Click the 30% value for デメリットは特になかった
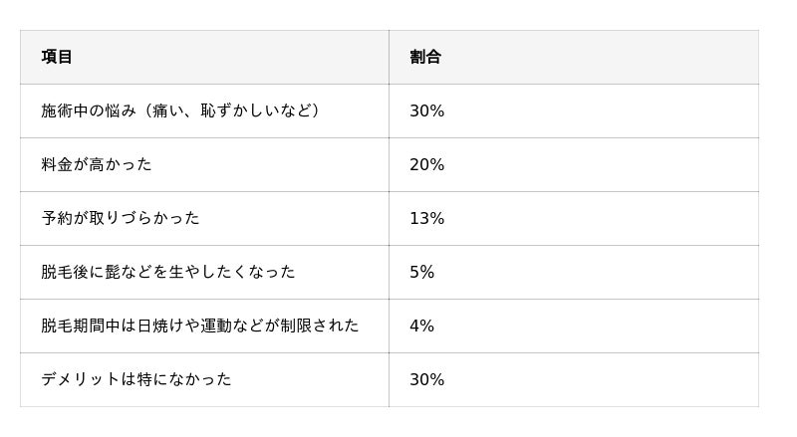Screen dimensions: 797x437 [x=426, y=379]
